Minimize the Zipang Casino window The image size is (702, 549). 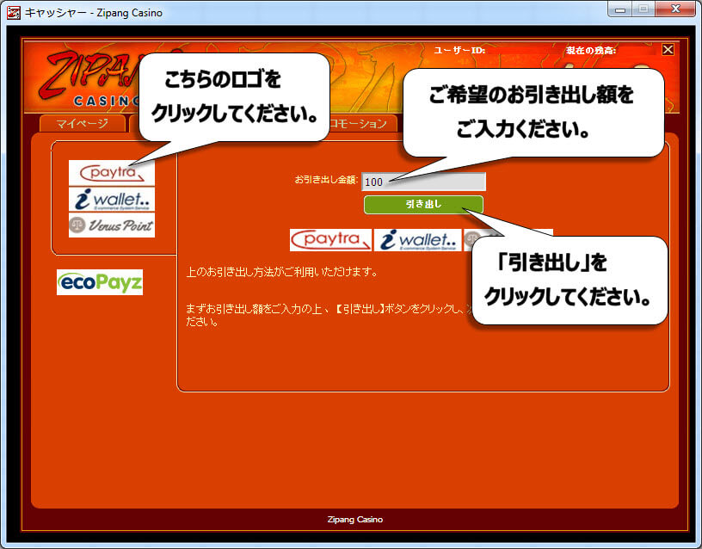click(620, 9)
